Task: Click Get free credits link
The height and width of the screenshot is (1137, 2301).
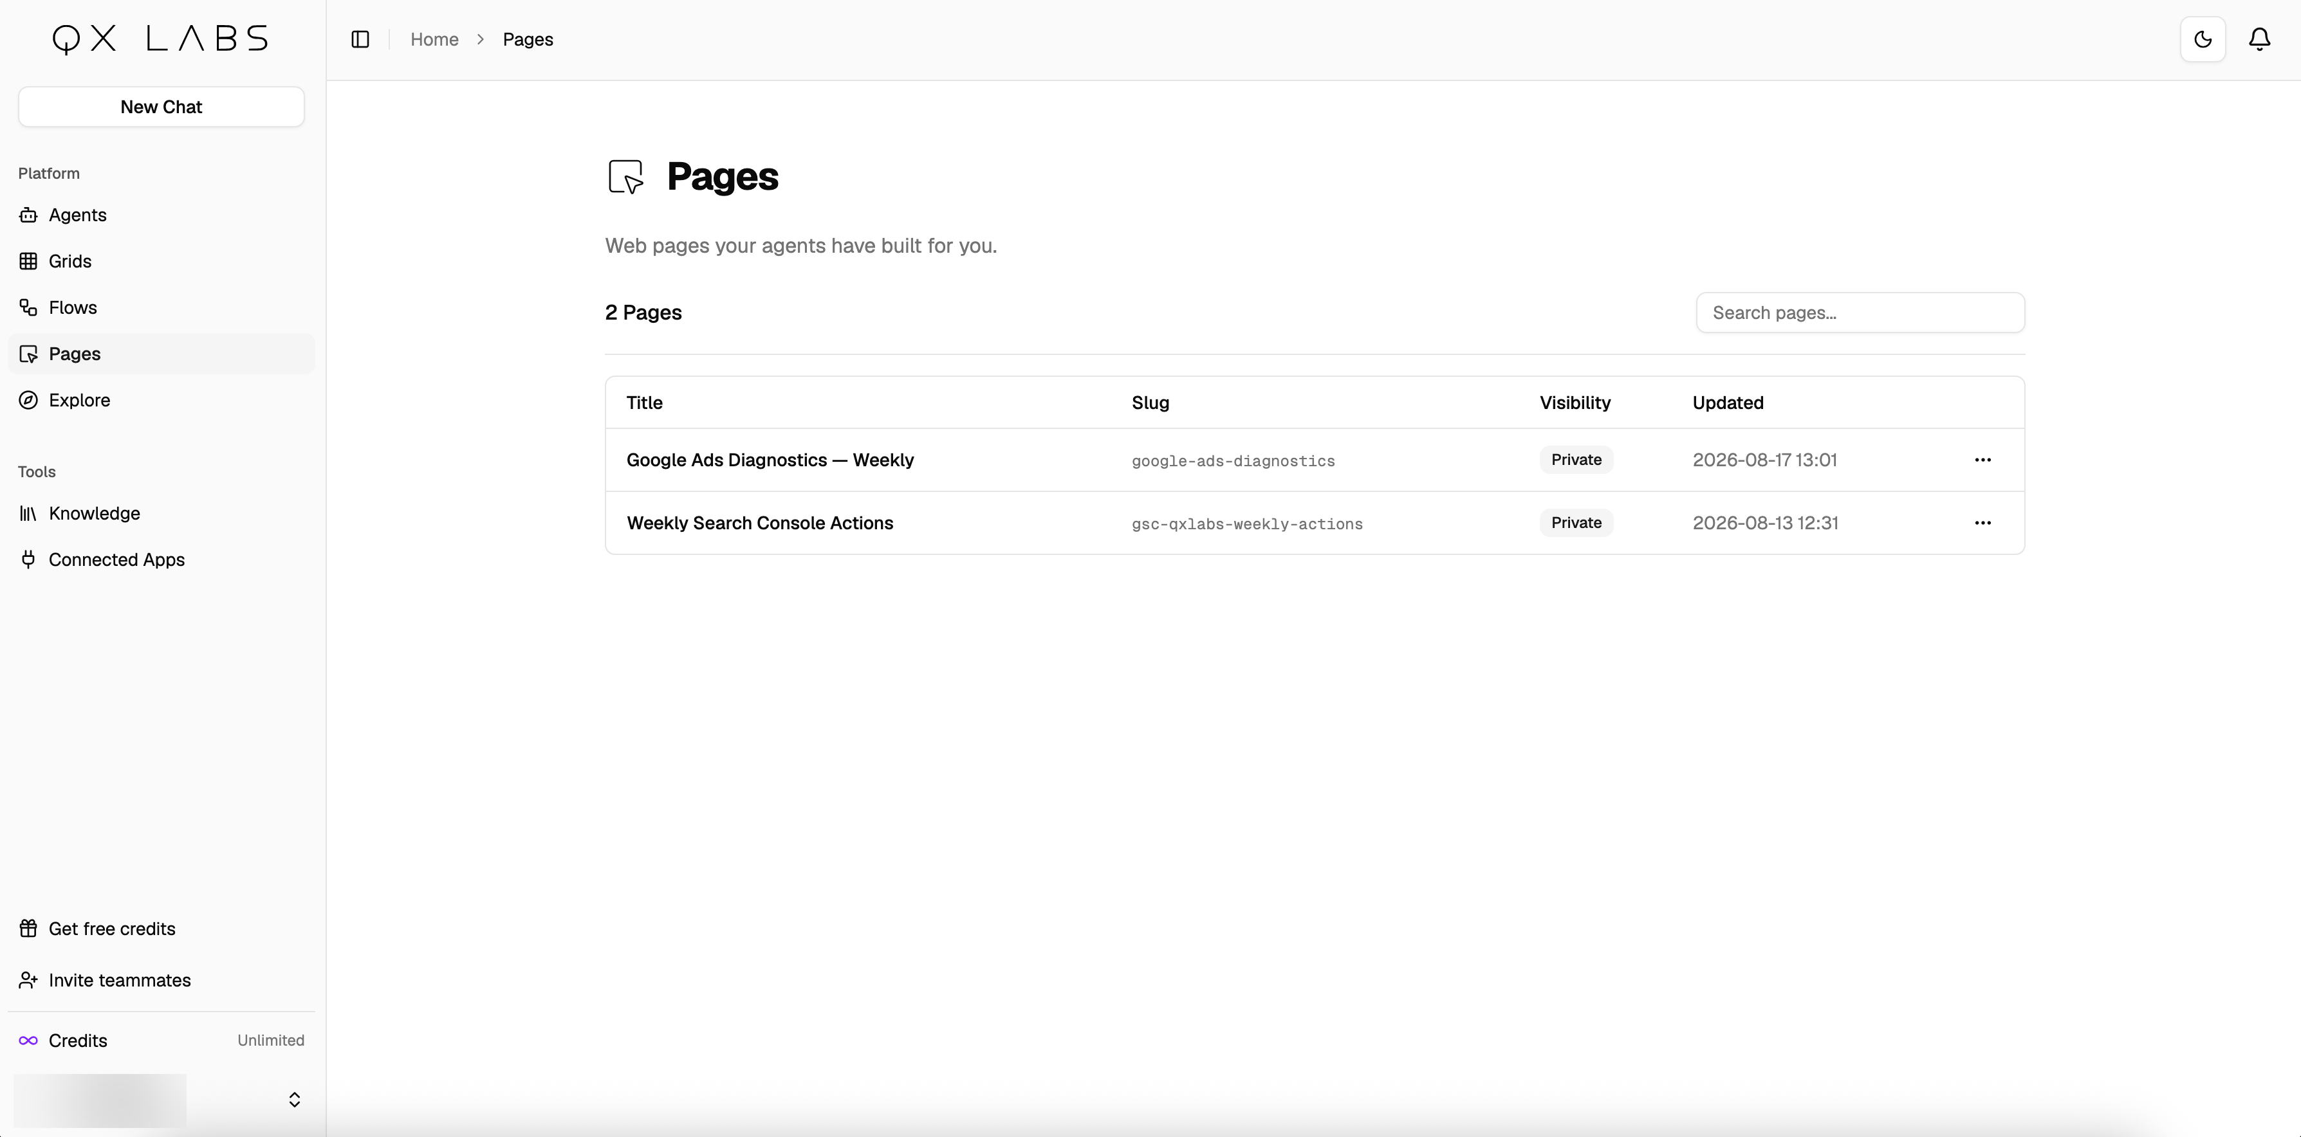Action: [x=161, y=928]
